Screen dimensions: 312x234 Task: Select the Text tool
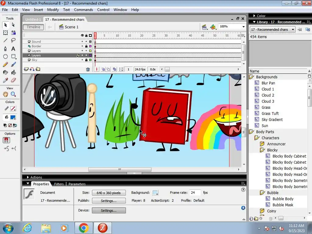[x=13, y=48]
